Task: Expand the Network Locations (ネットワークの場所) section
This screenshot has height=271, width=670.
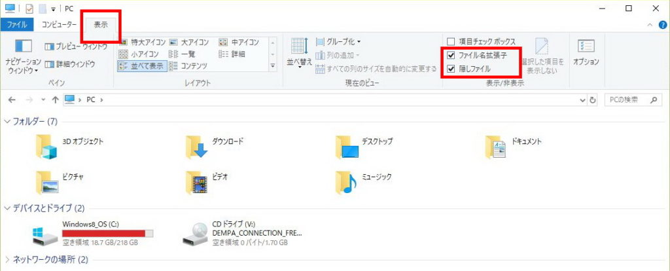Action: click(x=7, y=260)
